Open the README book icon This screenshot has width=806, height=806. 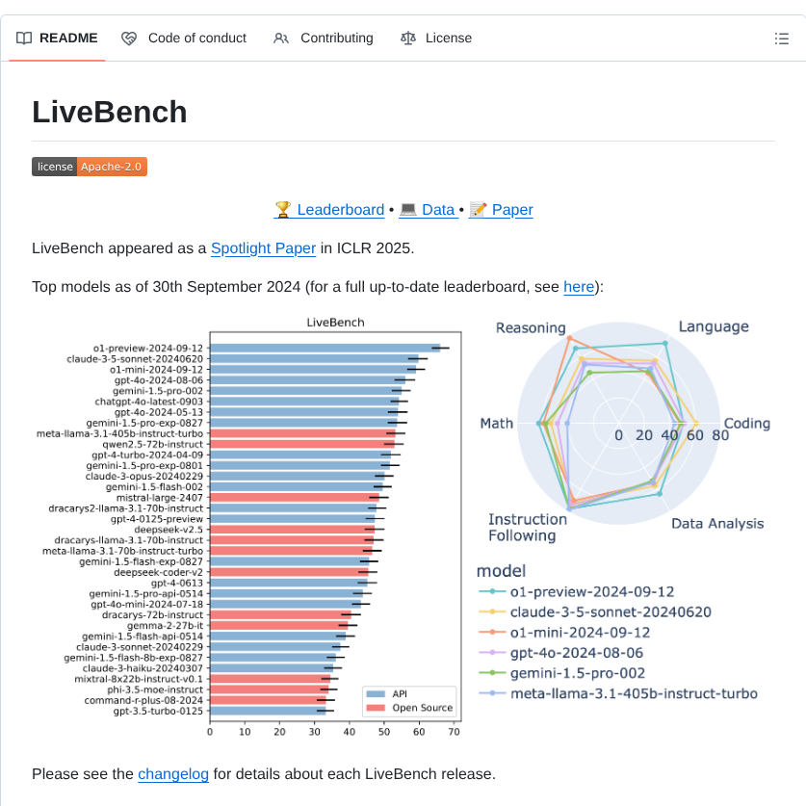(x=23, y=38)
